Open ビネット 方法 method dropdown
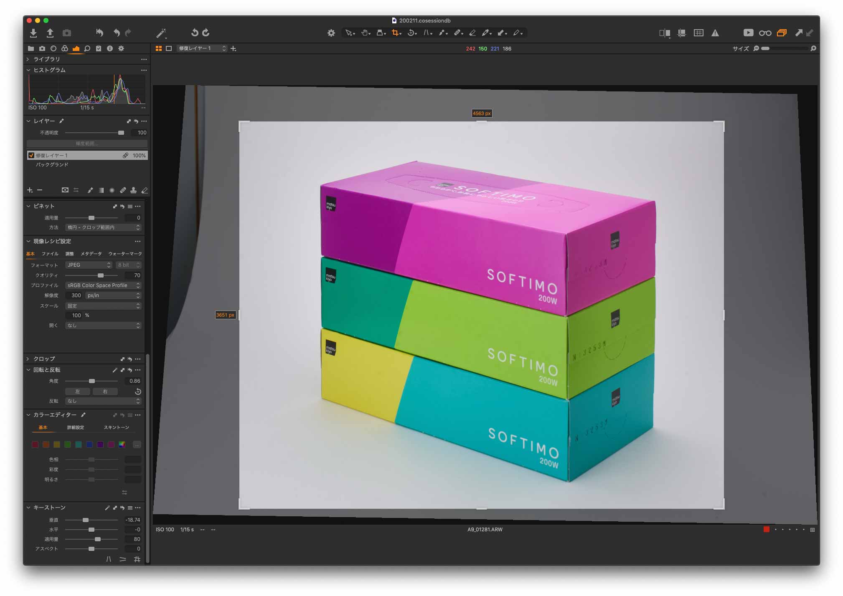Image resolution: width=843 pixels, height=596 pixels. coord(103,227)
